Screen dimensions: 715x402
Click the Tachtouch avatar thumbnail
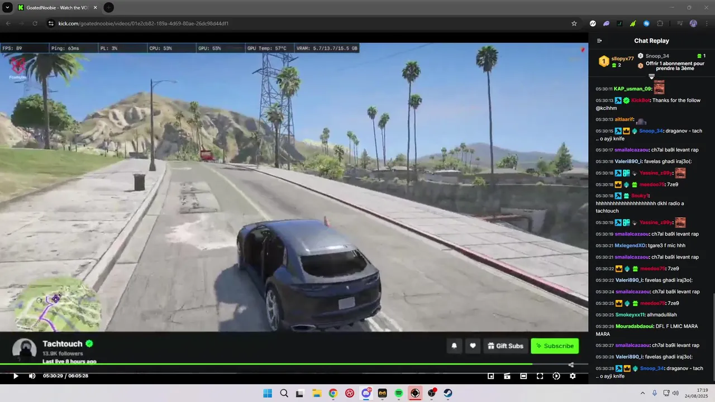pyautogui.click(x=25, y=350)
